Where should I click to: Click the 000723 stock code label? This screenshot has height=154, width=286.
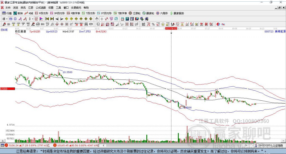tap(269, 31)
